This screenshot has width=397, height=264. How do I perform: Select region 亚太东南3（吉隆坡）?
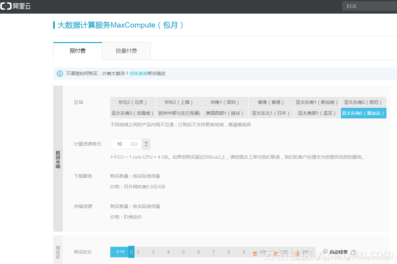coord(133,113)
